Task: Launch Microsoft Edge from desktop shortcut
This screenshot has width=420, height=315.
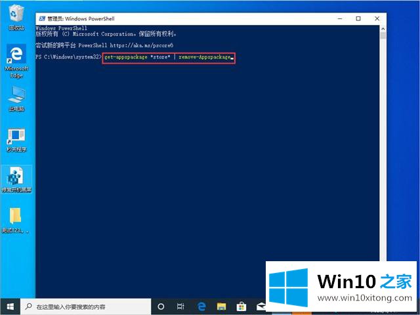Action: pos(16,61)
